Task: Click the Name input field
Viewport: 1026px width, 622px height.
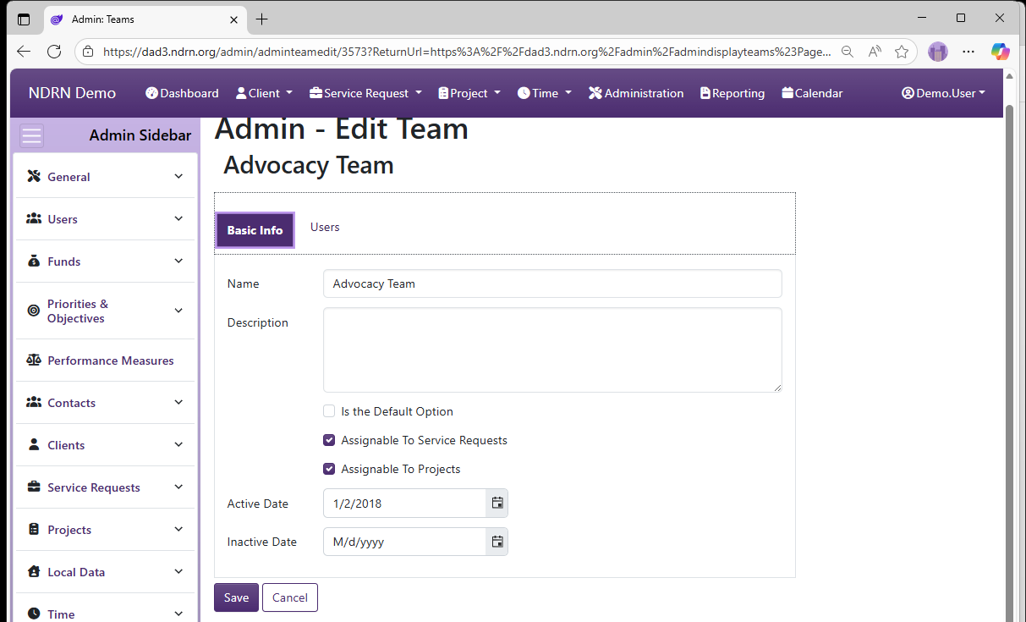Action: [x=552, y=283]
